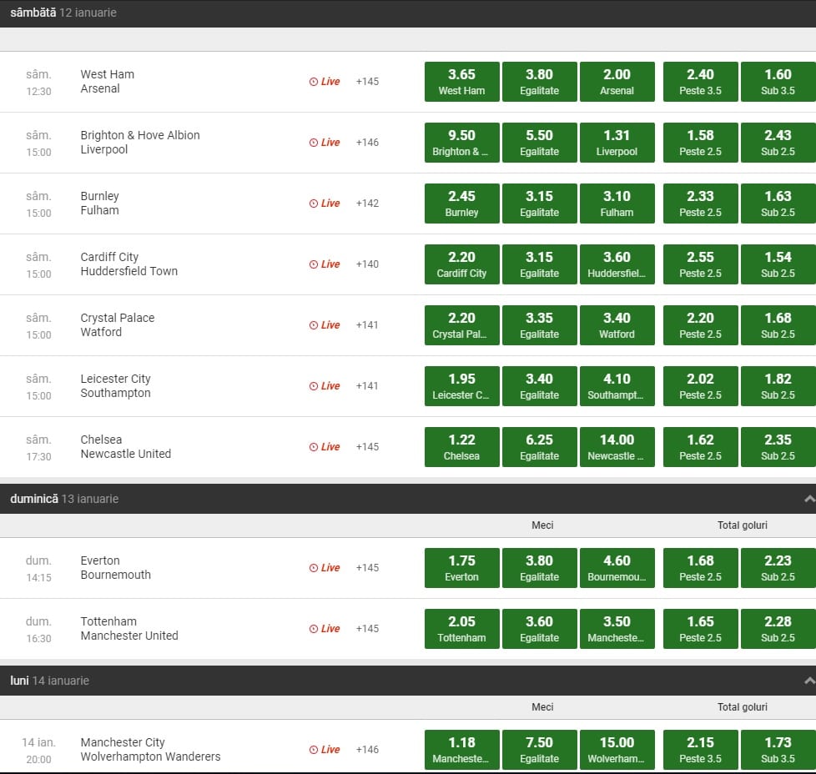
Task: Open live indicator for Manchester City vs Wolverhampton
Action: pos(325,750)
